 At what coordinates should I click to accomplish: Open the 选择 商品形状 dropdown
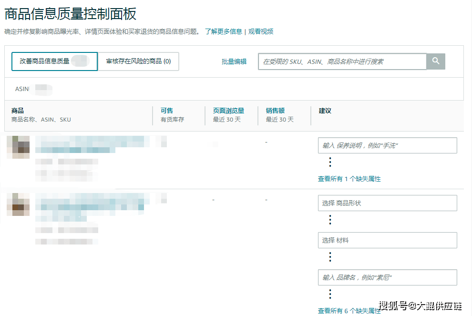[x=387, y=203]
